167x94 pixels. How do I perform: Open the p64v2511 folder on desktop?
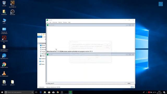pyautogui.click(x=13, y=83)
